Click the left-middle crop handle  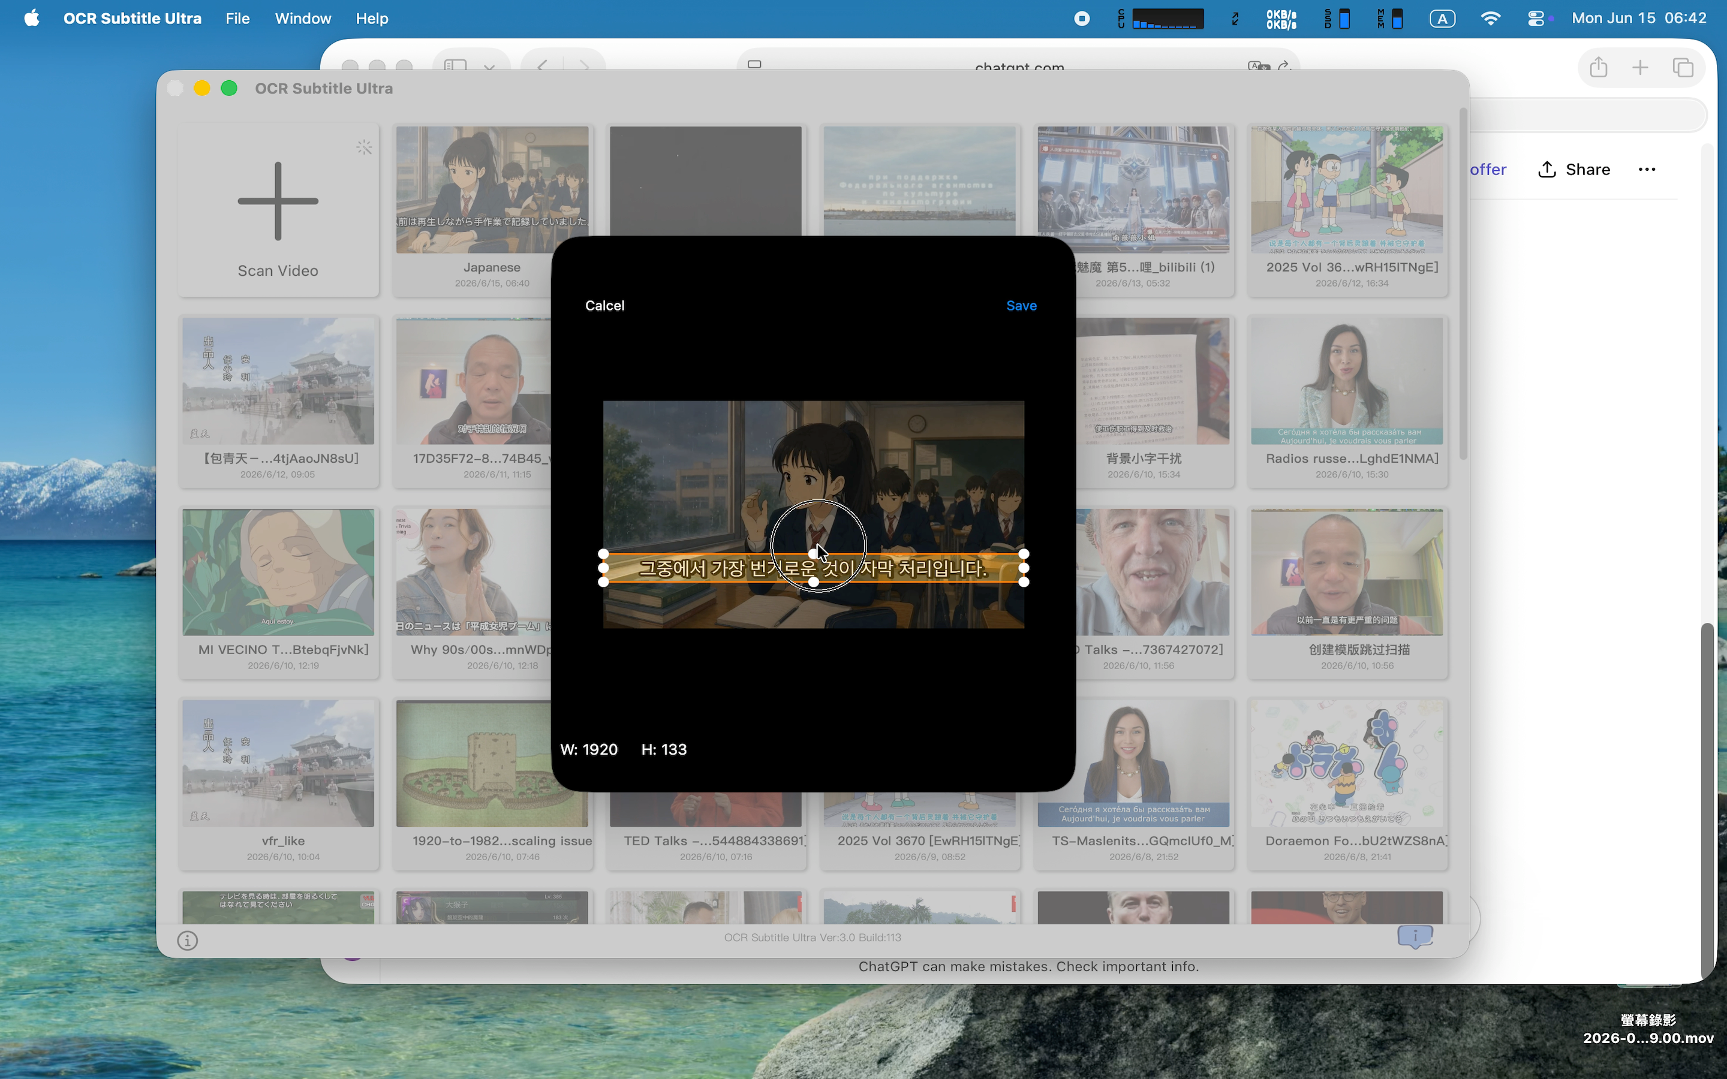(603, 568)
